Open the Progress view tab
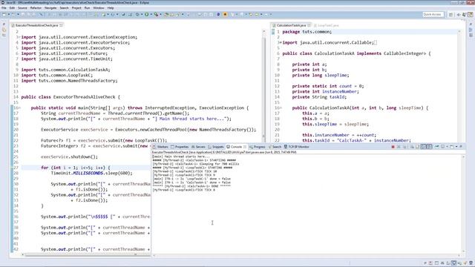 tap(258, 147)
